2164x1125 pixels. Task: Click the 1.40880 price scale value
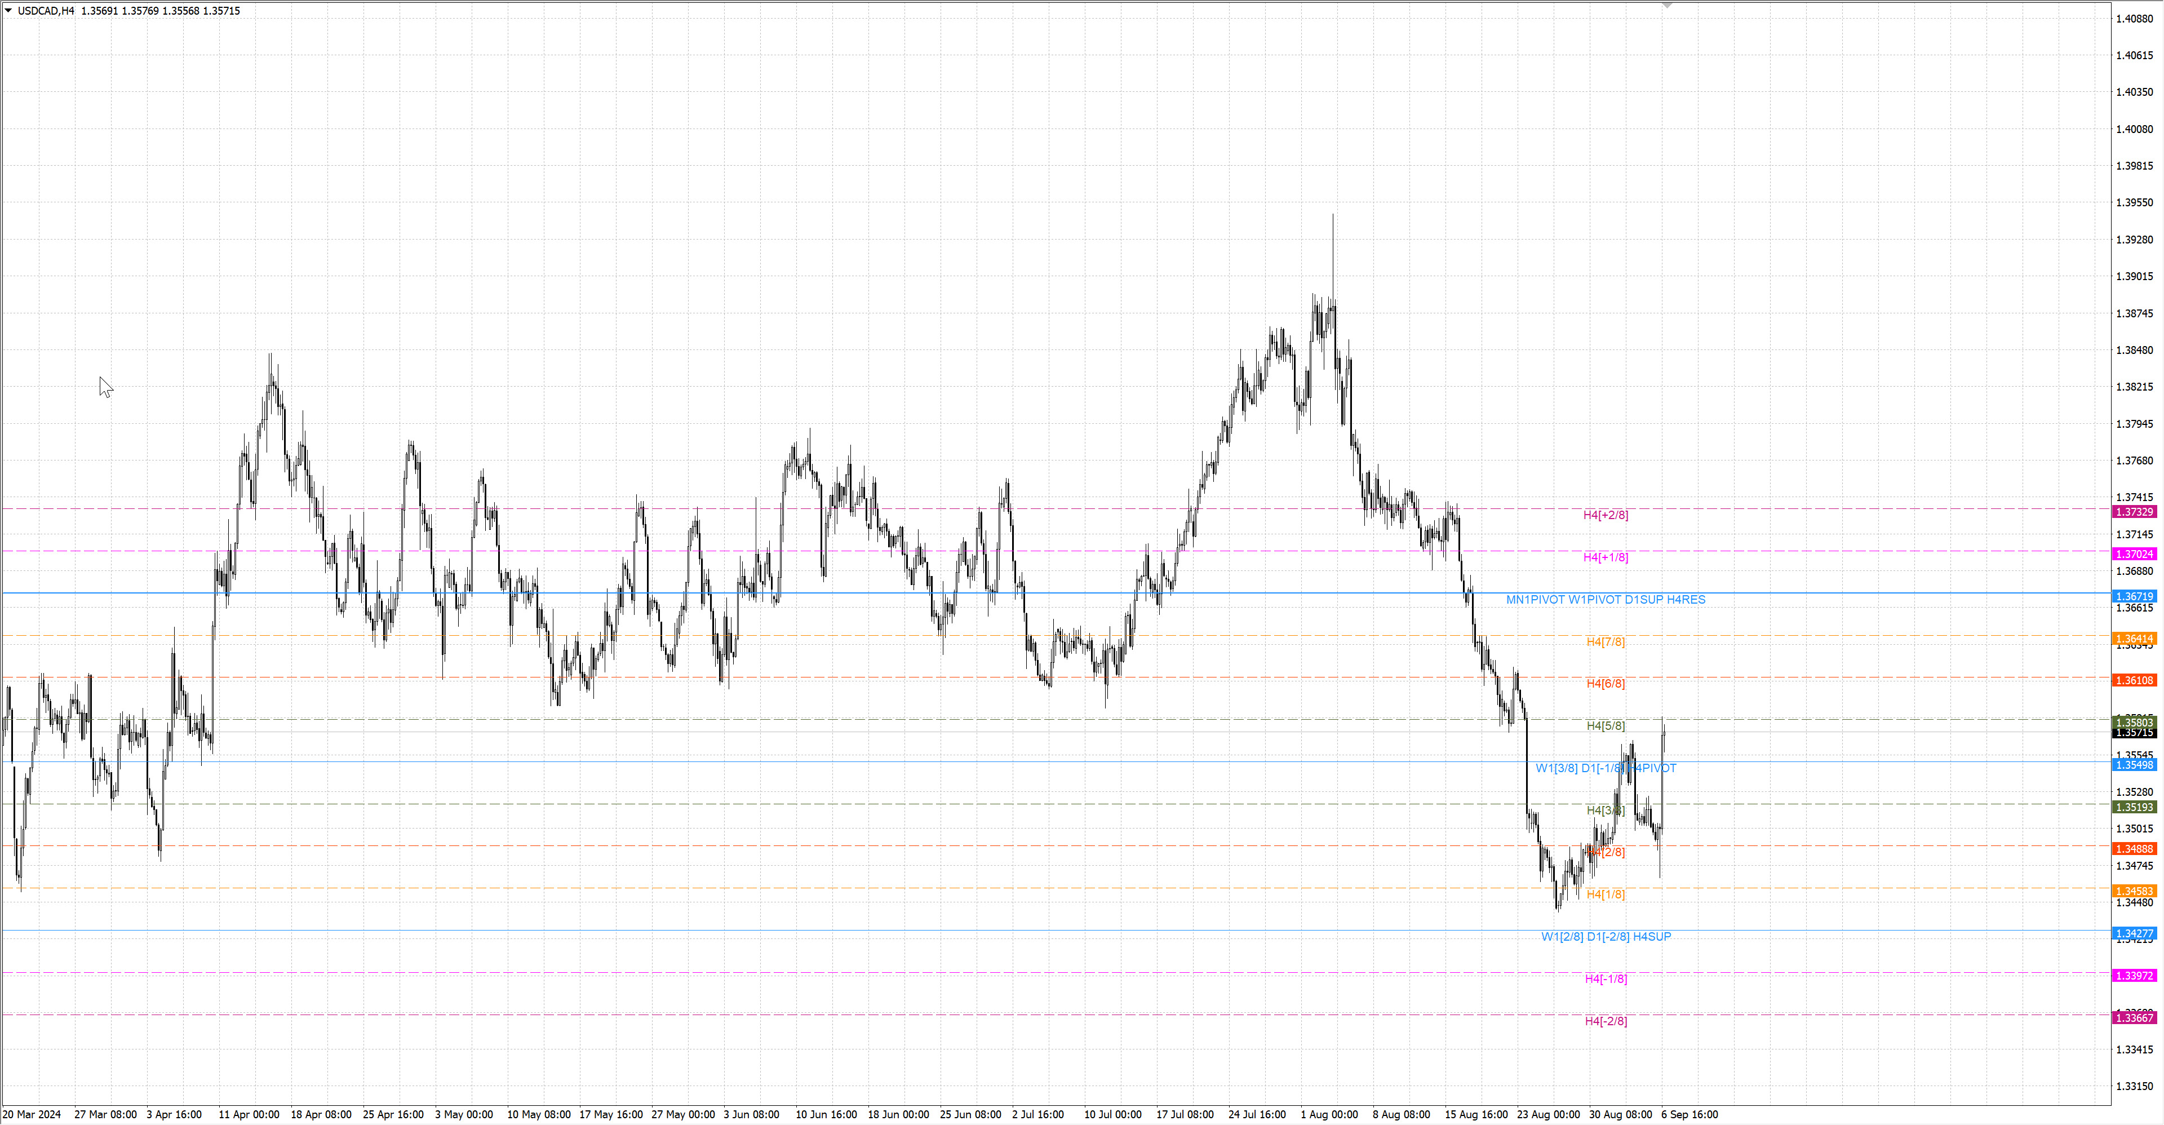coord(2134,19)
